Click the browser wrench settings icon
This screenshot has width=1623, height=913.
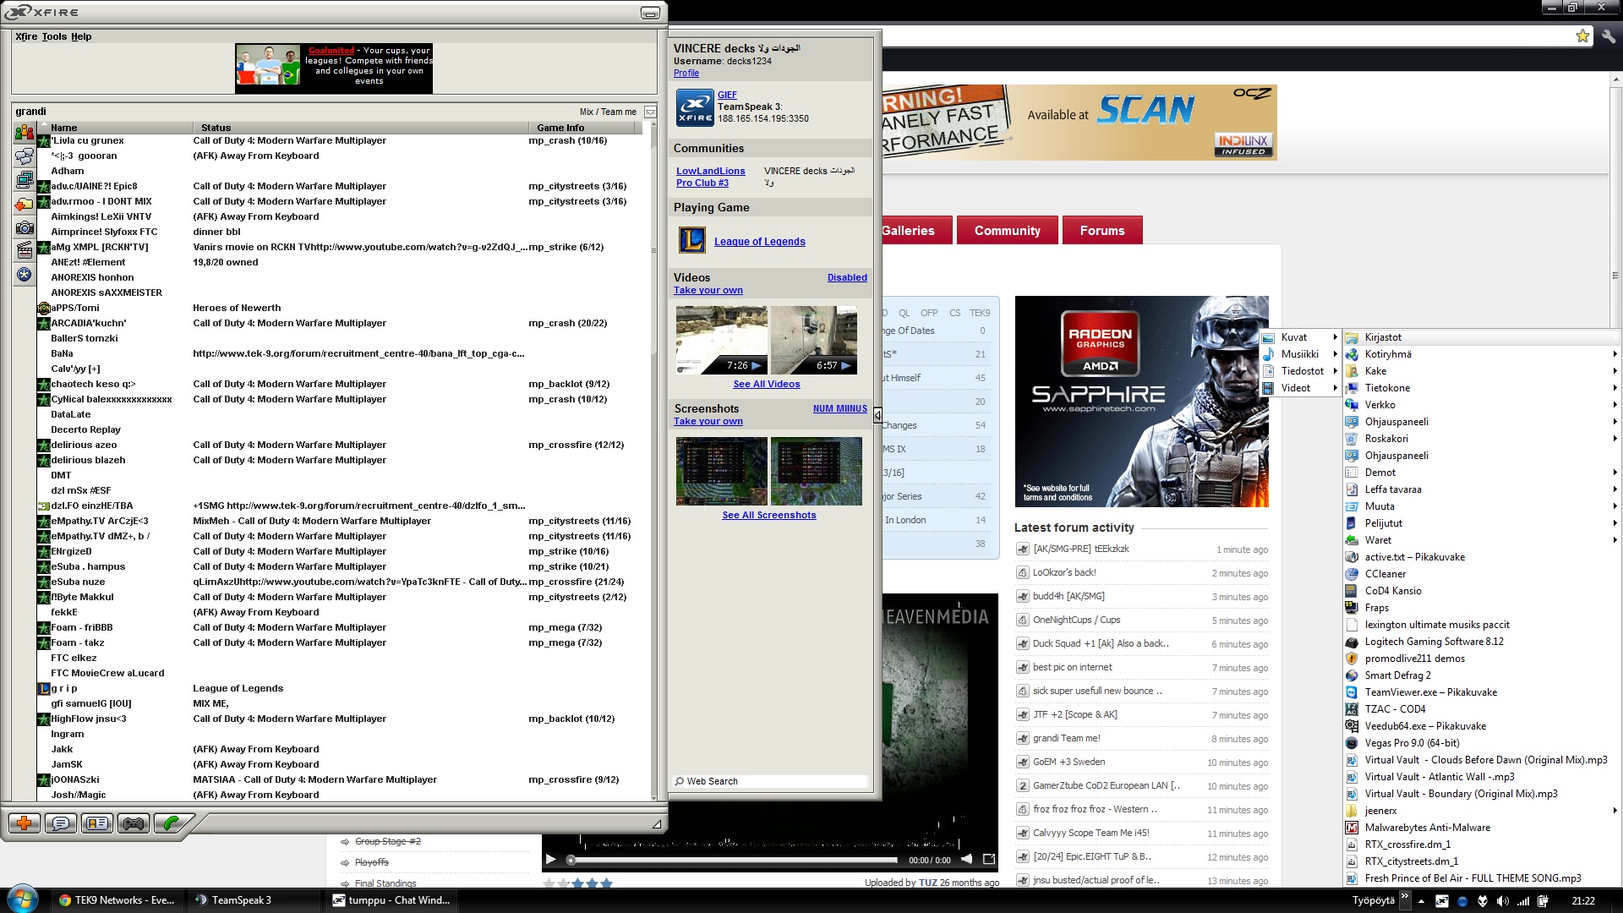tap(1609, 36)
